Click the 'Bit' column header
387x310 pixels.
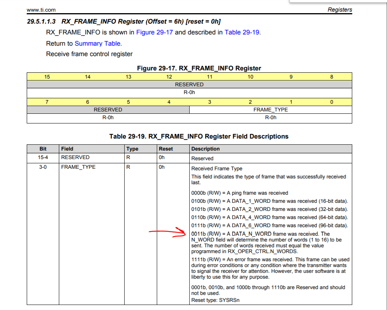[x=43, y=149]
